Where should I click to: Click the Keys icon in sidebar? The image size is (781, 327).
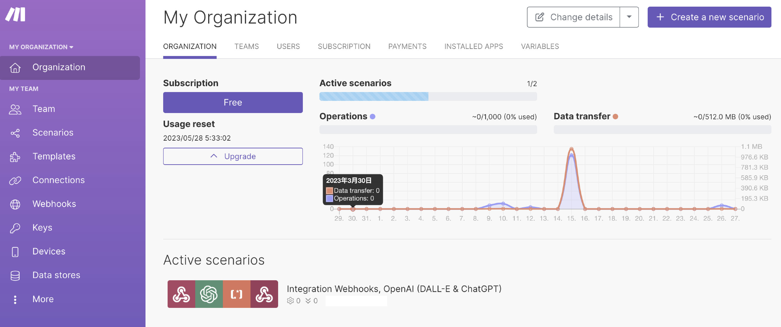[x=15, y=228]
